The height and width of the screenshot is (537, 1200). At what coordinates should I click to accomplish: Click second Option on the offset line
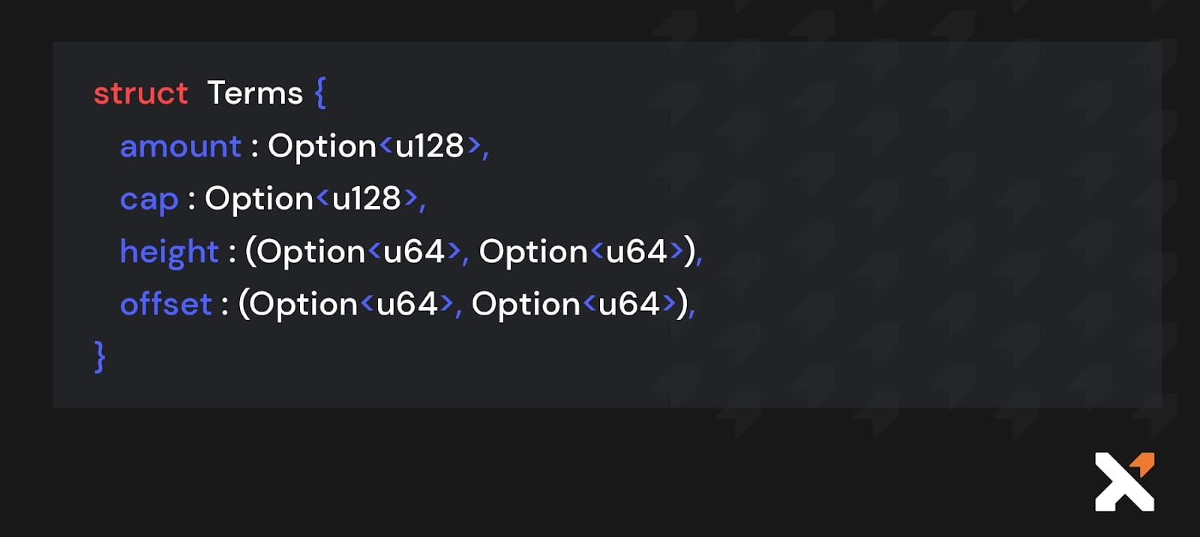click(x=526, y=305)
